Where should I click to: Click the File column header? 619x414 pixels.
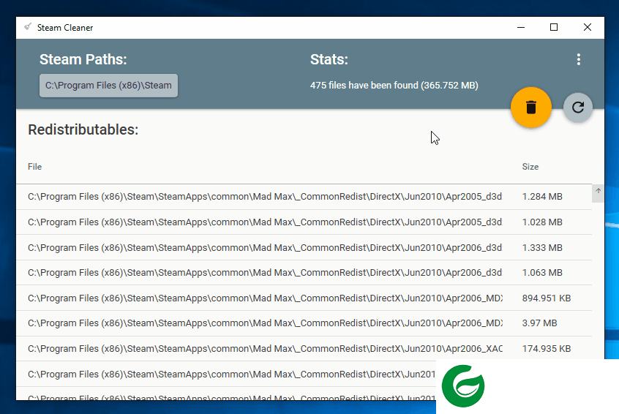tap(34, 167)
